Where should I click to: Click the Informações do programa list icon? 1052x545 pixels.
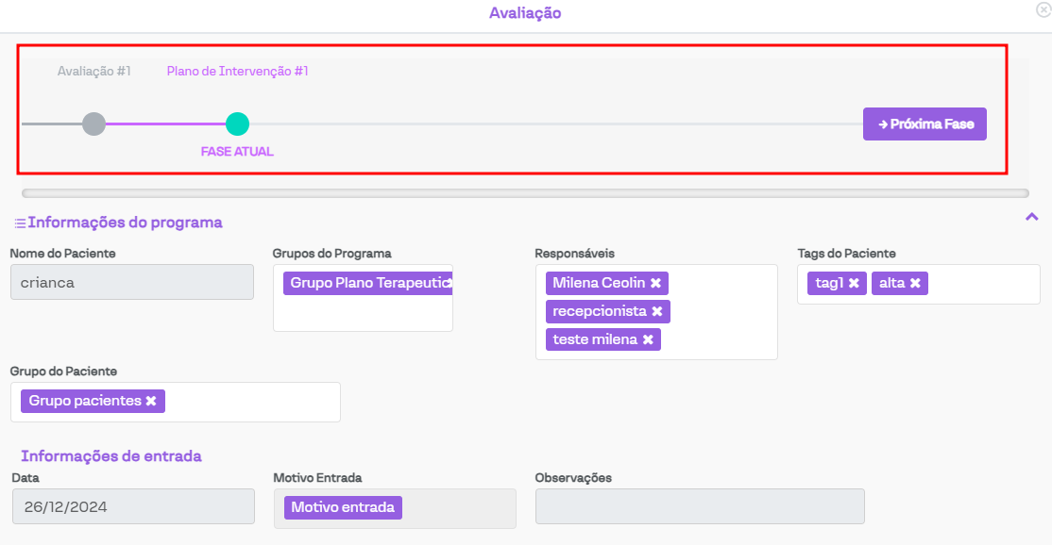click(x=20, y=223)
